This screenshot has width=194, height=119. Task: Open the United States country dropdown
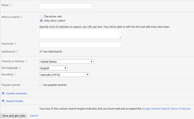66,62
